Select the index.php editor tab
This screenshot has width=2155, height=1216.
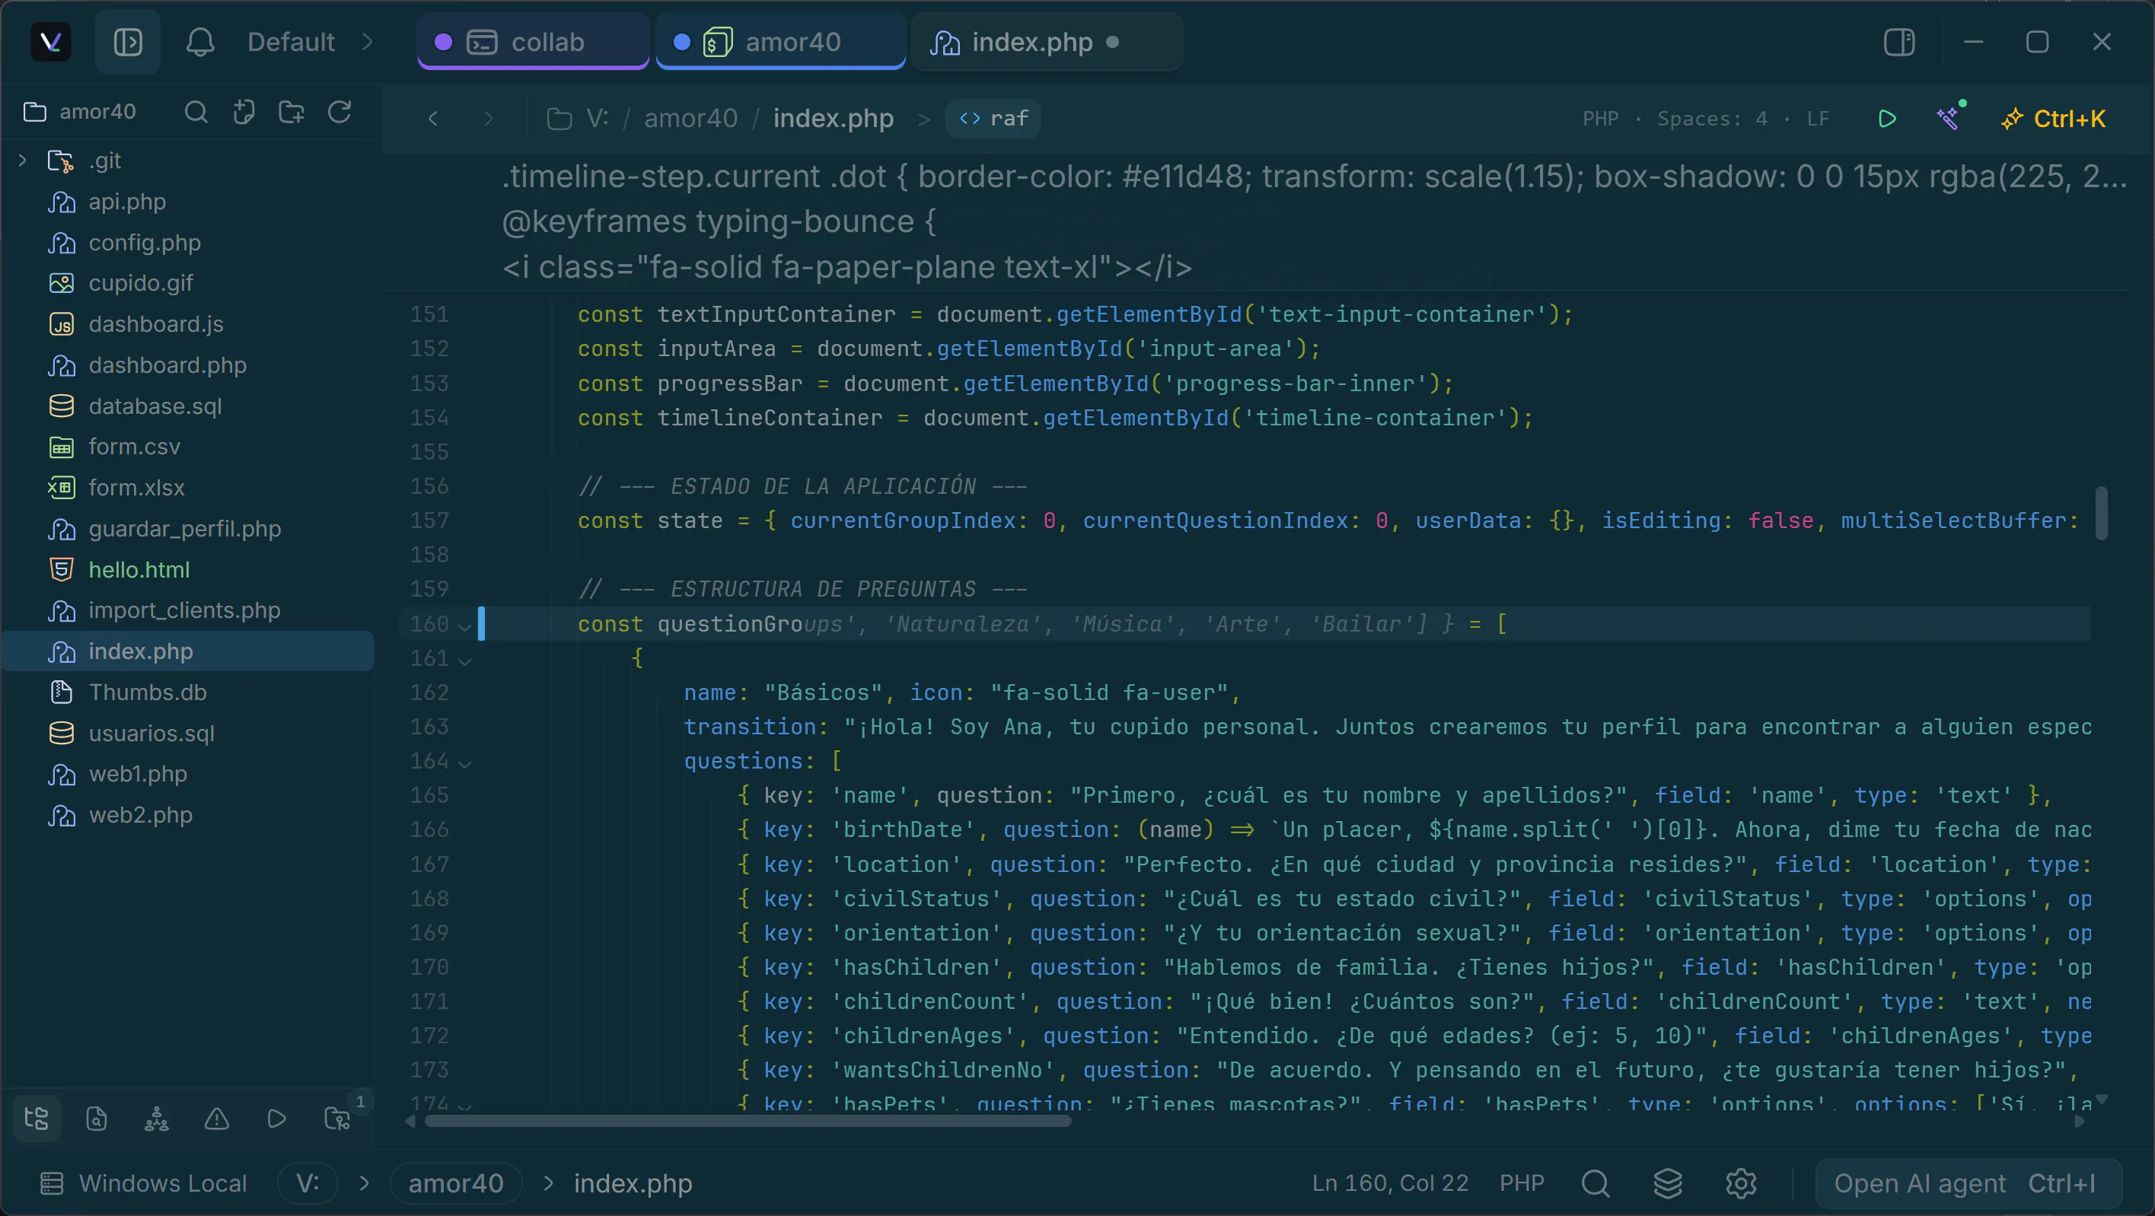(x=1046, y=42)
